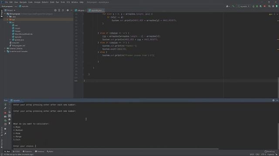Open Run panel settings gear
The width and height of the screenshot is (279, 156).
[x=273, y=100]
